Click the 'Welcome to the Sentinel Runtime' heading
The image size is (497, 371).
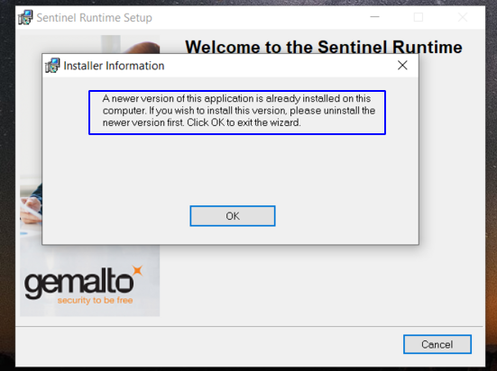tap(324, 47)
